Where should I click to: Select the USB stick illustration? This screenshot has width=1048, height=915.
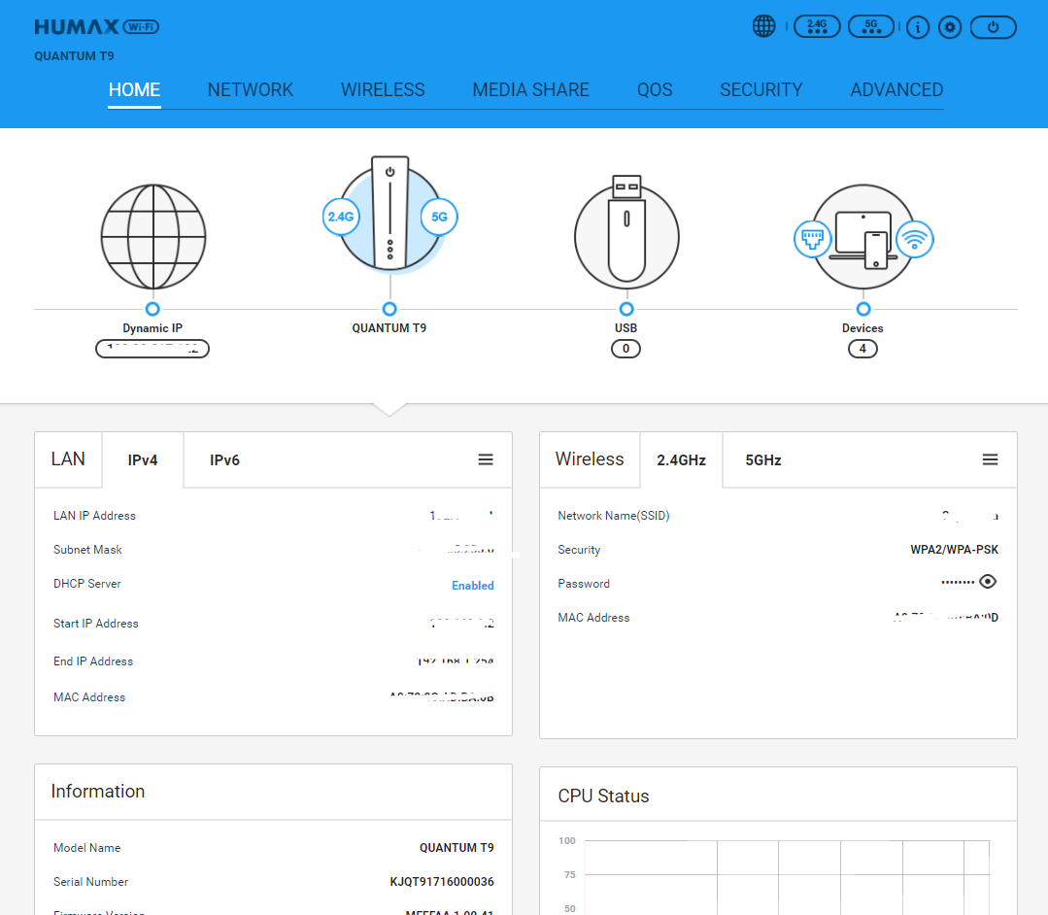pyautogui.click(x=626, y=234)
